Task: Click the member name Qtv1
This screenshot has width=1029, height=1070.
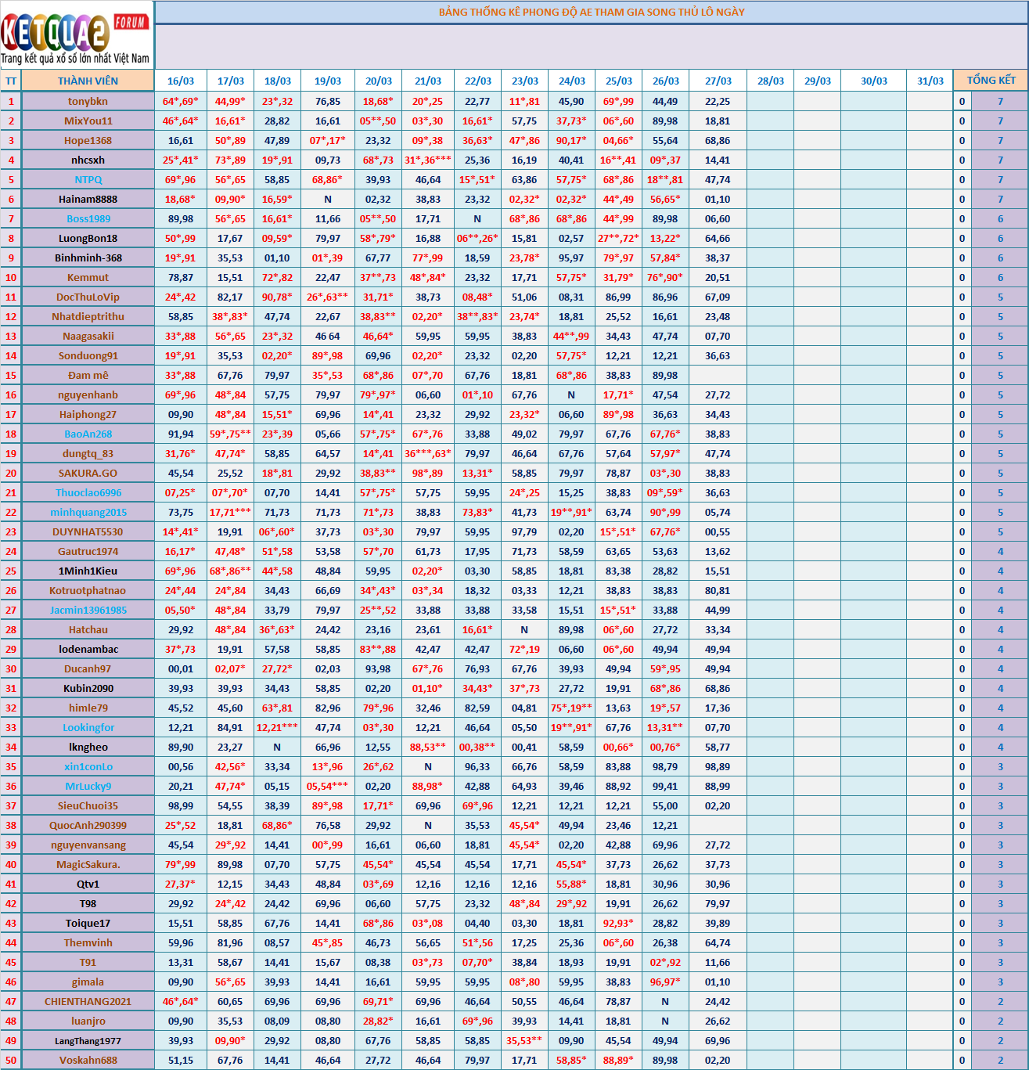Action: tap(88, 884)
